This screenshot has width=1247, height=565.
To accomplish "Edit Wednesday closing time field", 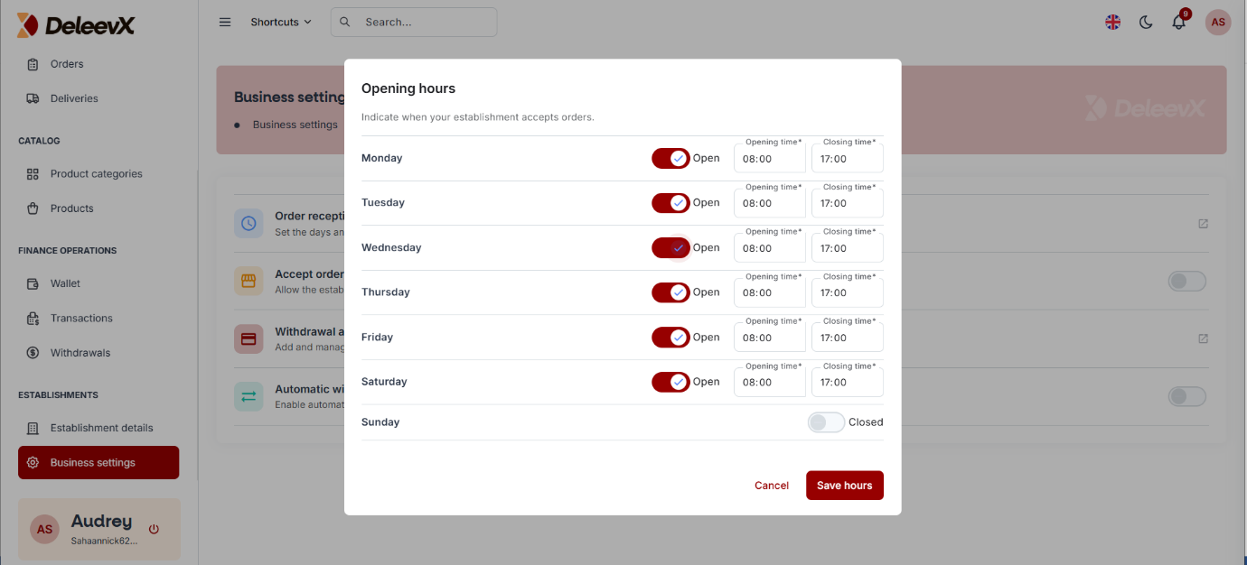I will pos(848,247).
